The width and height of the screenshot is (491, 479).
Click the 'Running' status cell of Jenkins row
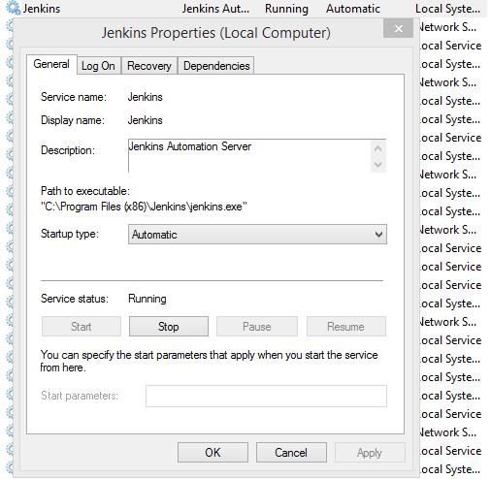coord(286,9)
